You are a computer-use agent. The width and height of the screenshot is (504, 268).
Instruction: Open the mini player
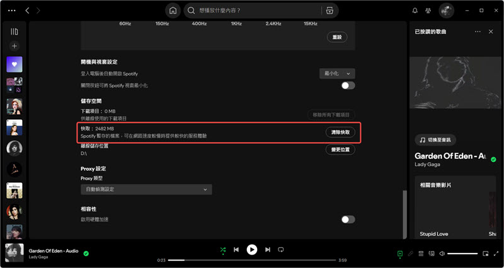coord(485,253)
